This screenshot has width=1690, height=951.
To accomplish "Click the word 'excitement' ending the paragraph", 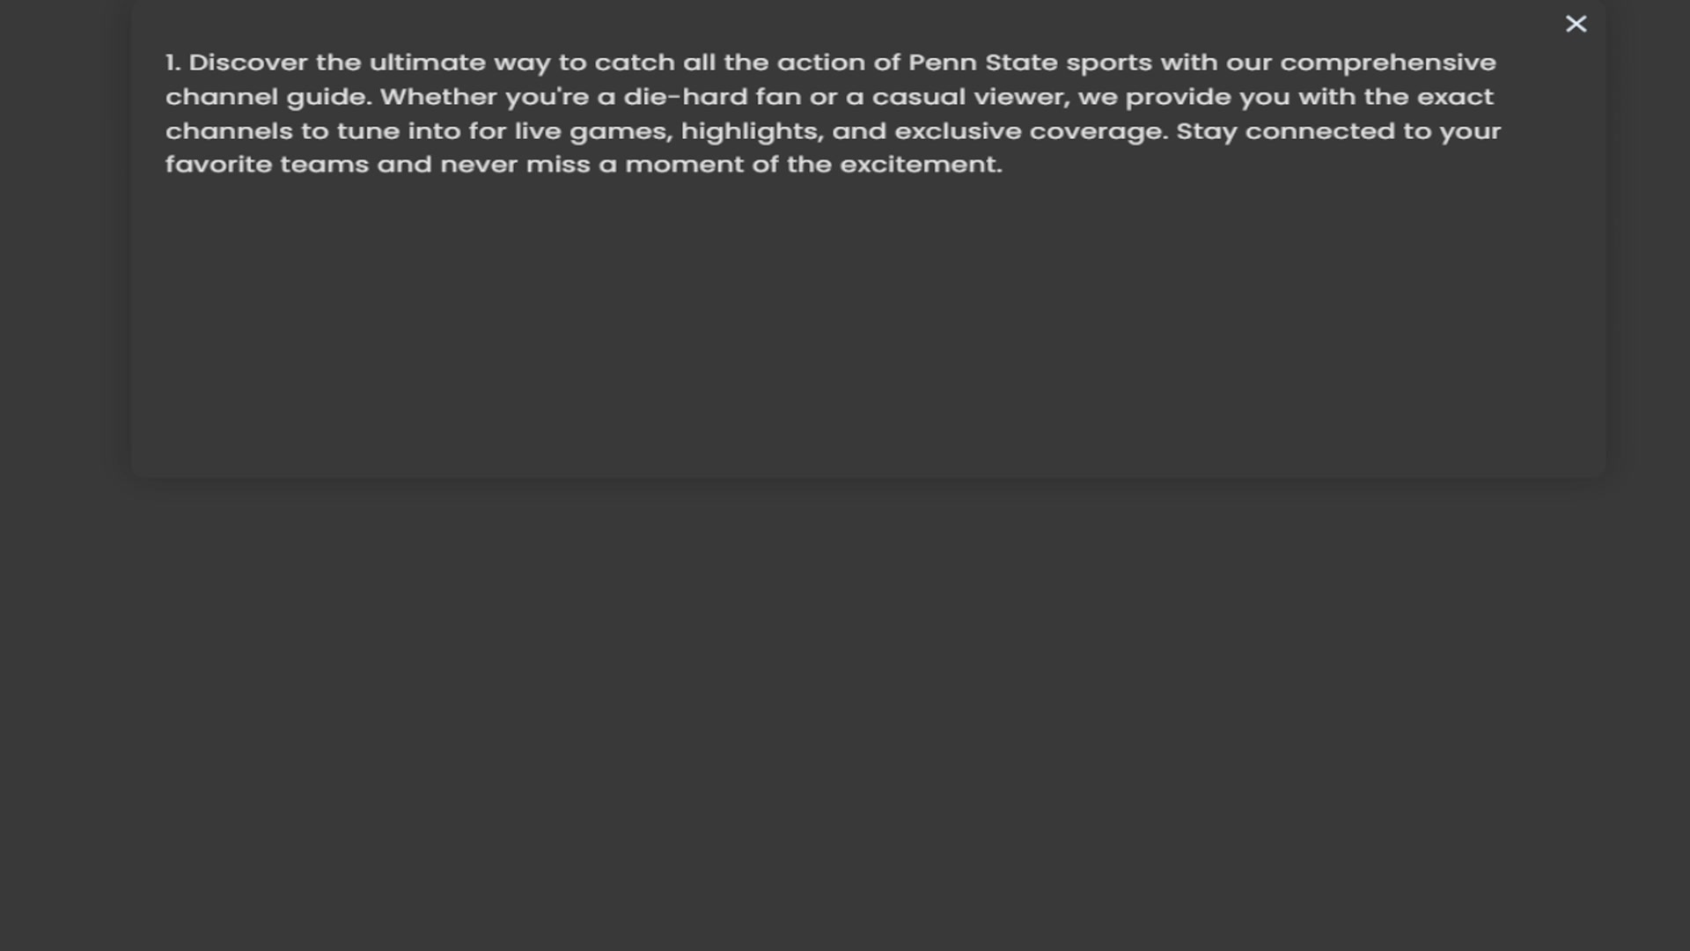I will (921, 165).
